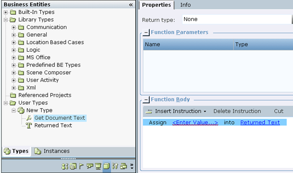Open the document-window icon in the bottom bar
Image resolution: width=293 pixels, height=173 pixels.
[x=73, y=166]
